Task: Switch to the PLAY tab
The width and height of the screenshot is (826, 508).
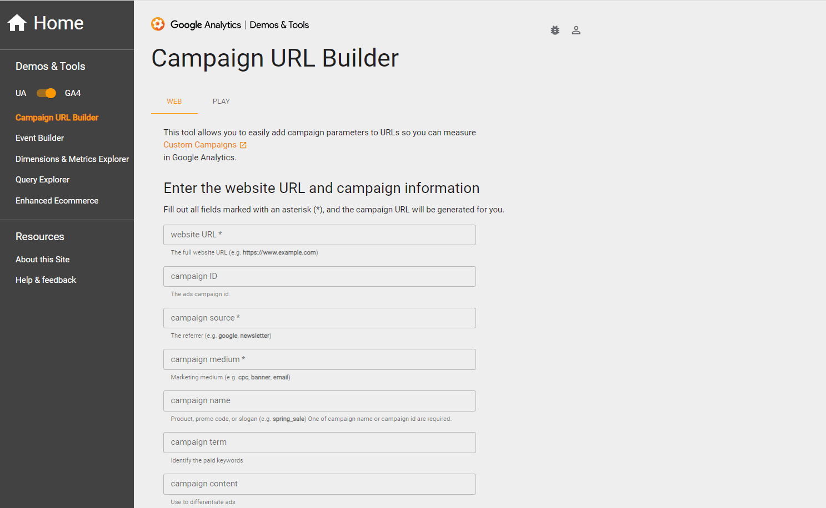Action: point(221,101)
